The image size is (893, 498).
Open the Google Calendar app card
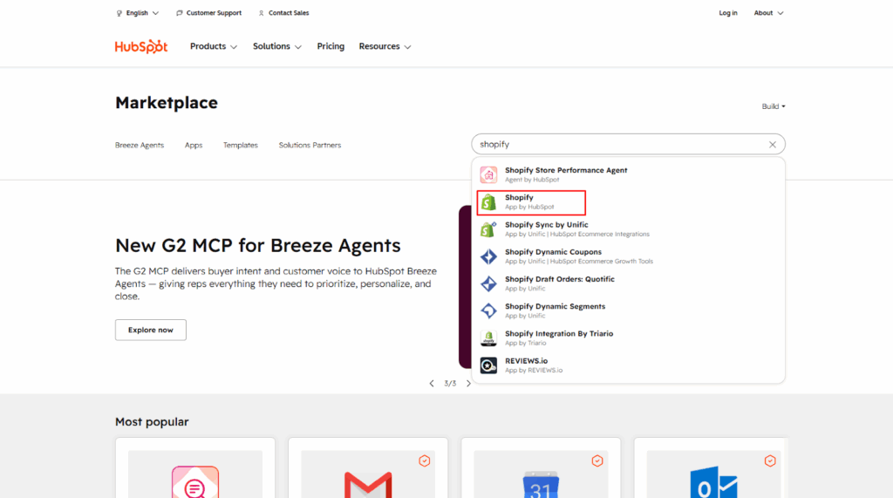(x=540, y=471)
